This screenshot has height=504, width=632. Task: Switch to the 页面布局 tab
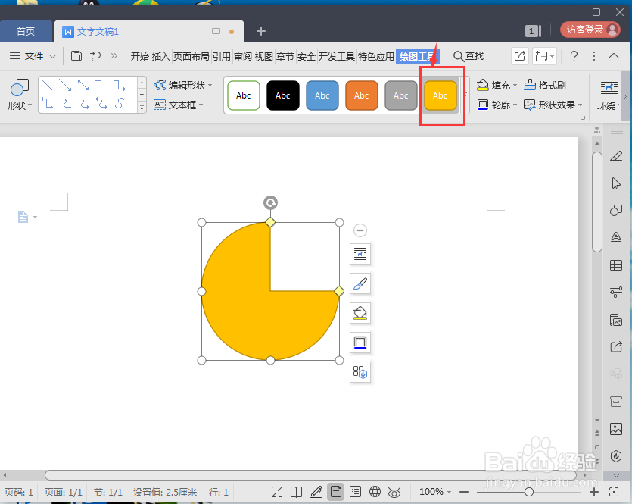click(x=191, y=57)
